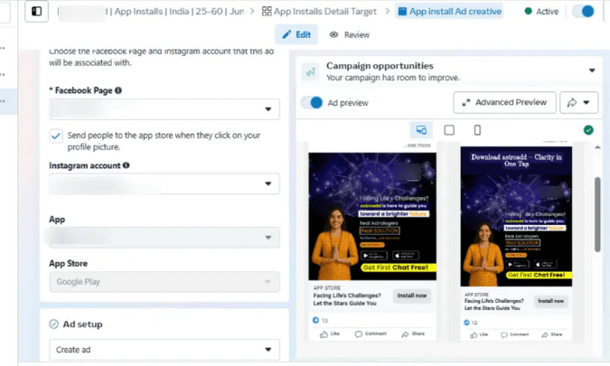Click the Facebook Page info icon
Viewport: 610px width, 366px height.
(x=118, y=90)
